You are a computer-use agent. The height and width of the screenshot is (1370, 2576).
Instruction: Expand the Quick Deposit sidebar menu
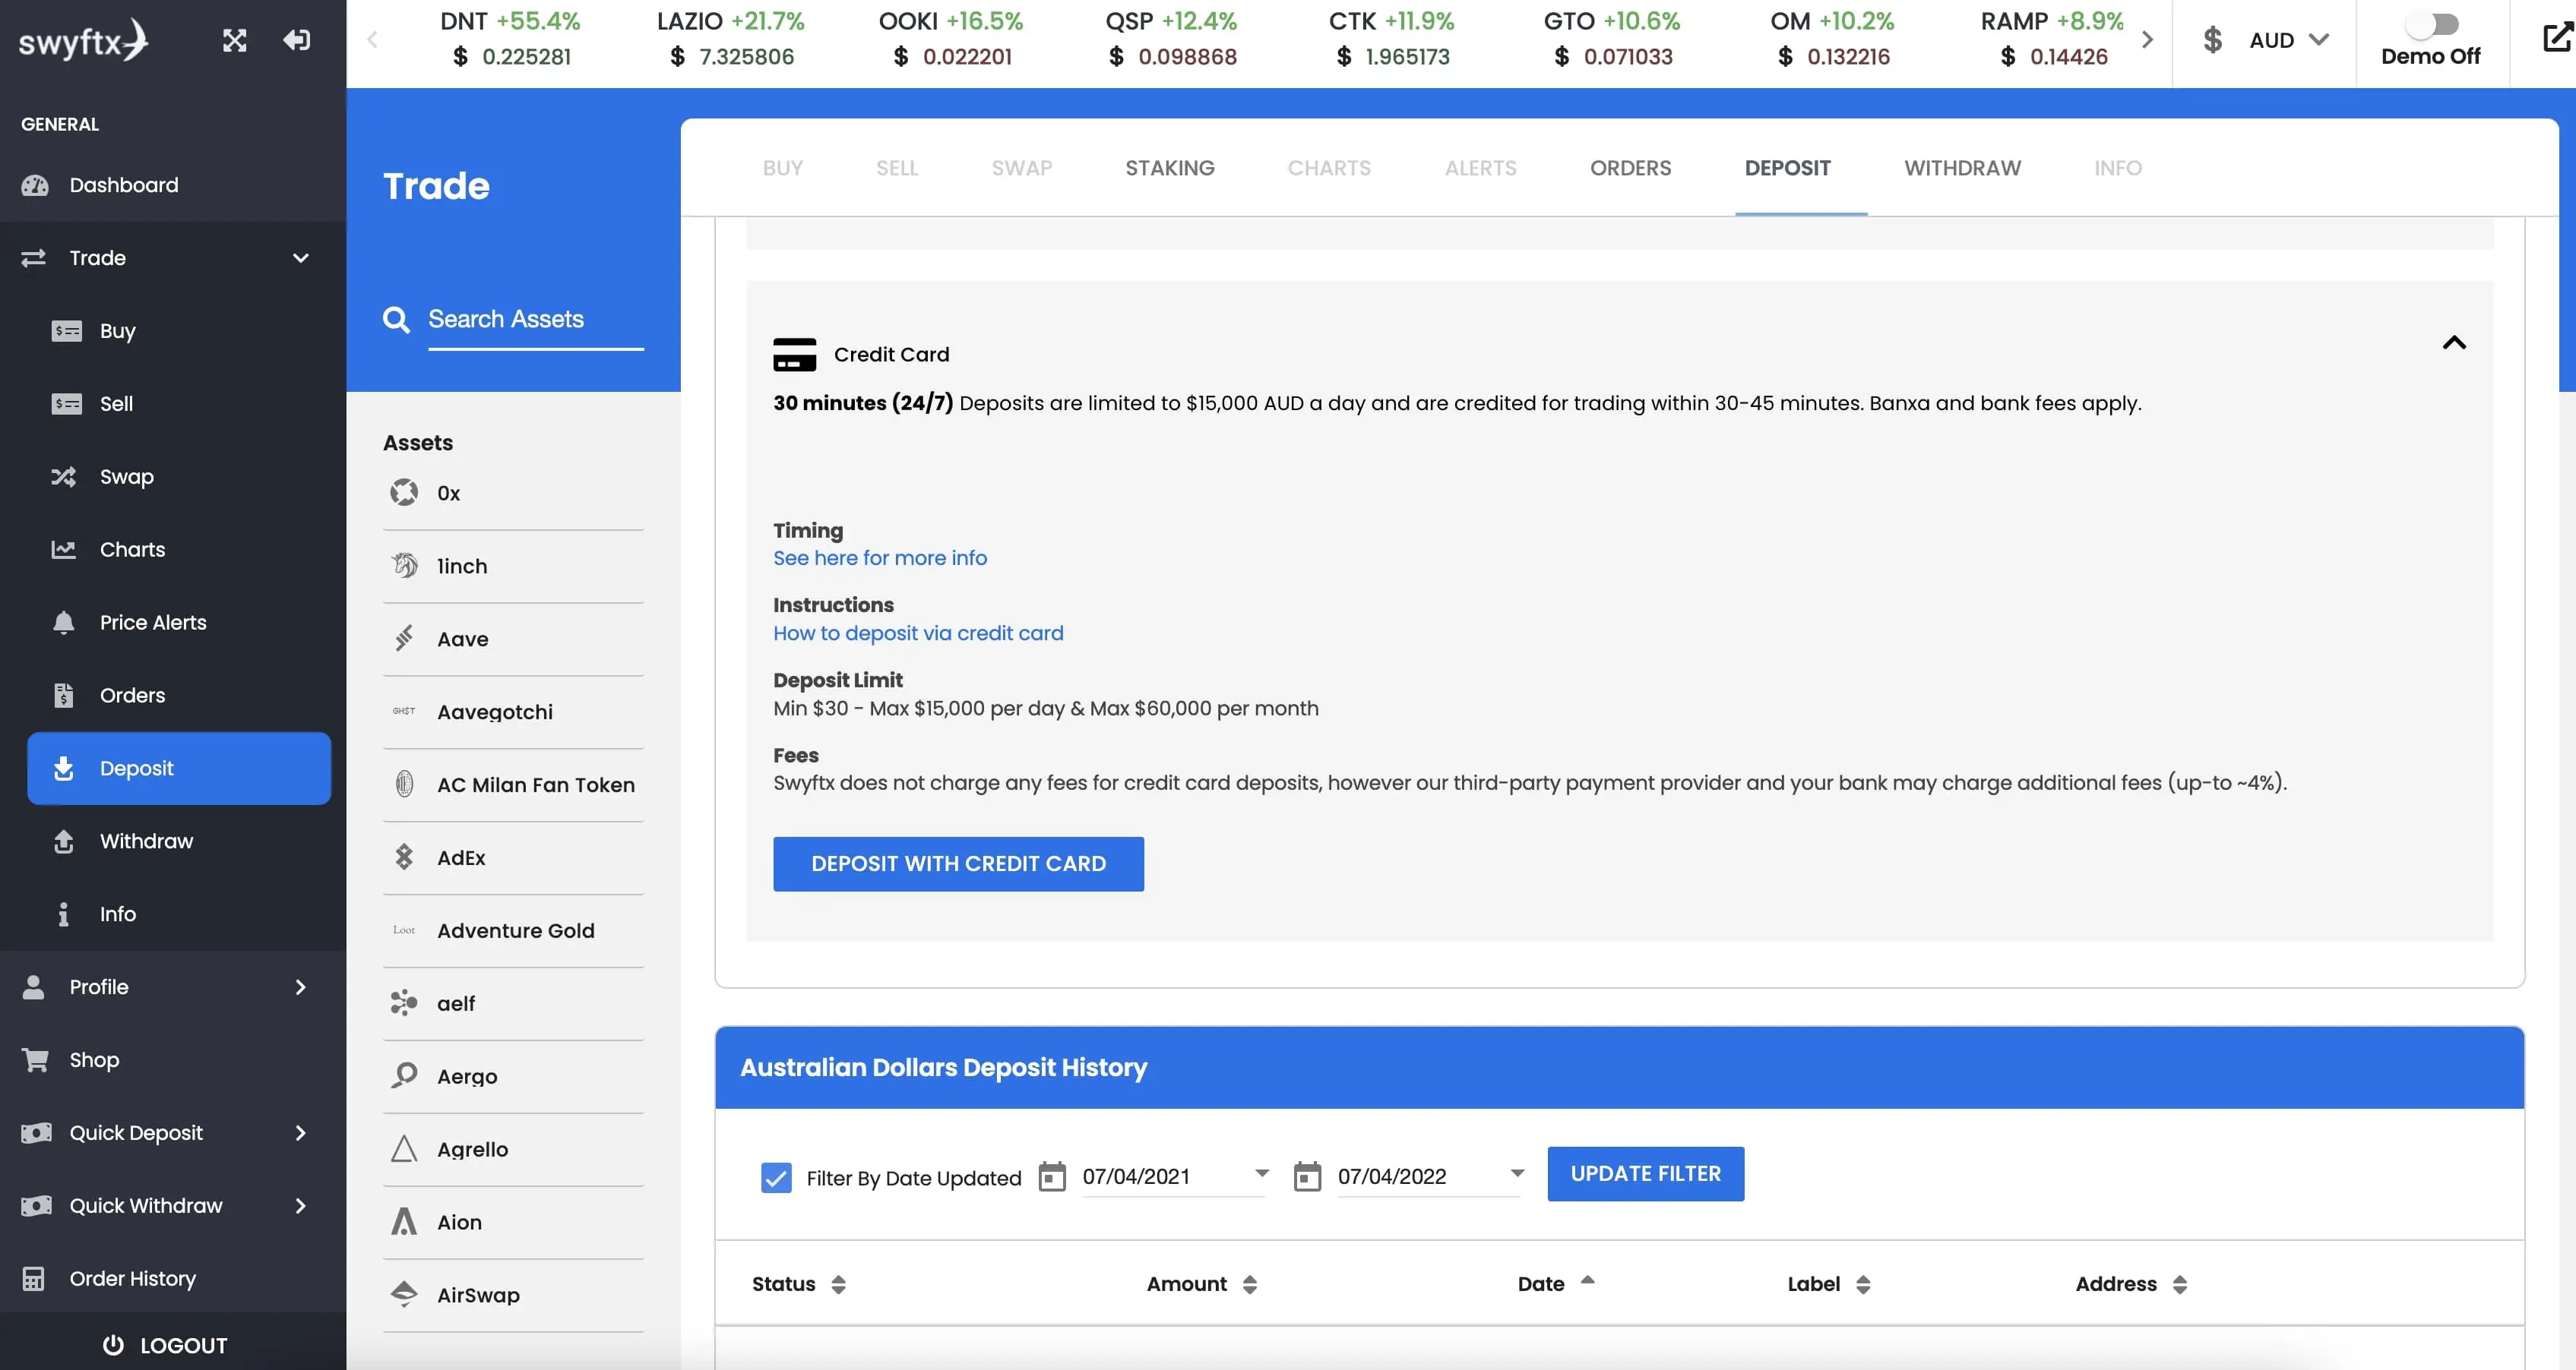300,1133
